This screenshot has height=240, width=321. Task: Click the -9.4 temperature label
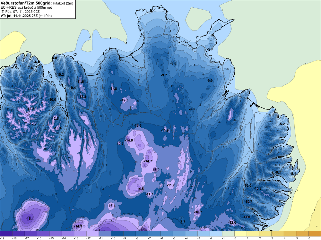click(x=73, y=88)
